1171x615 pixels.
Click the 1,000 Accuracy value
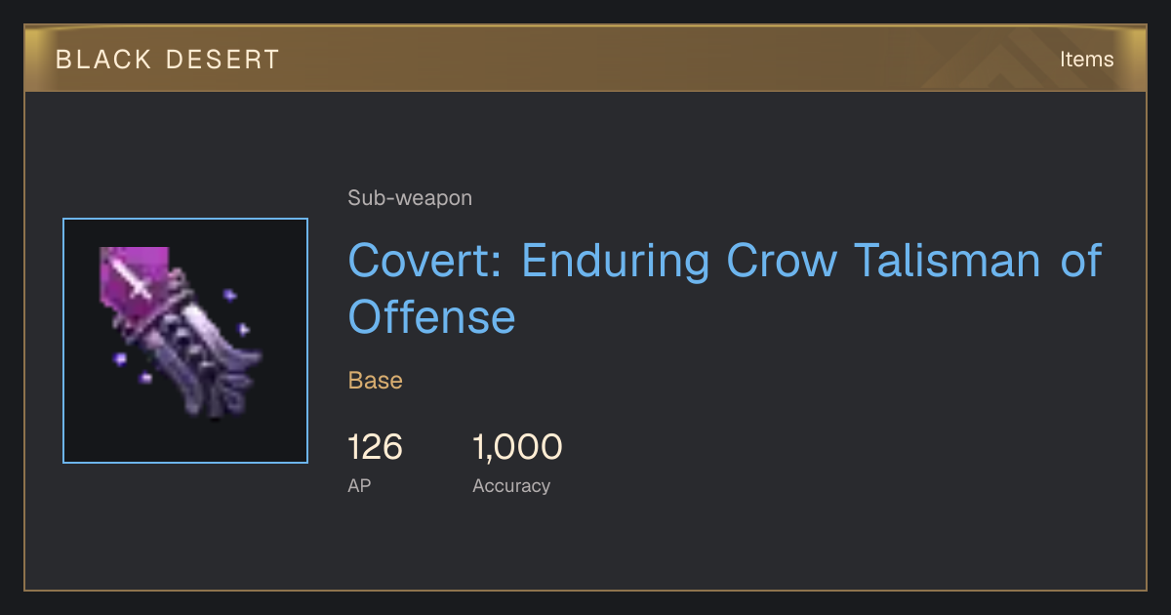pos(517,447)
